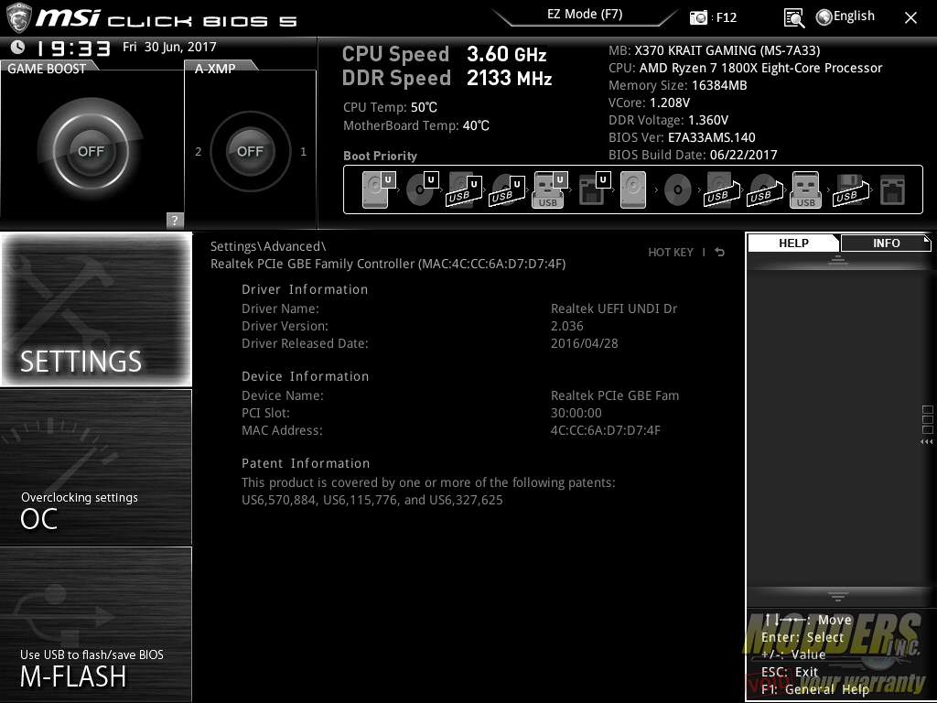Click the MSI dragon shield logo
The width and height of the screenshot is (937, 703).
pos(17,16)
